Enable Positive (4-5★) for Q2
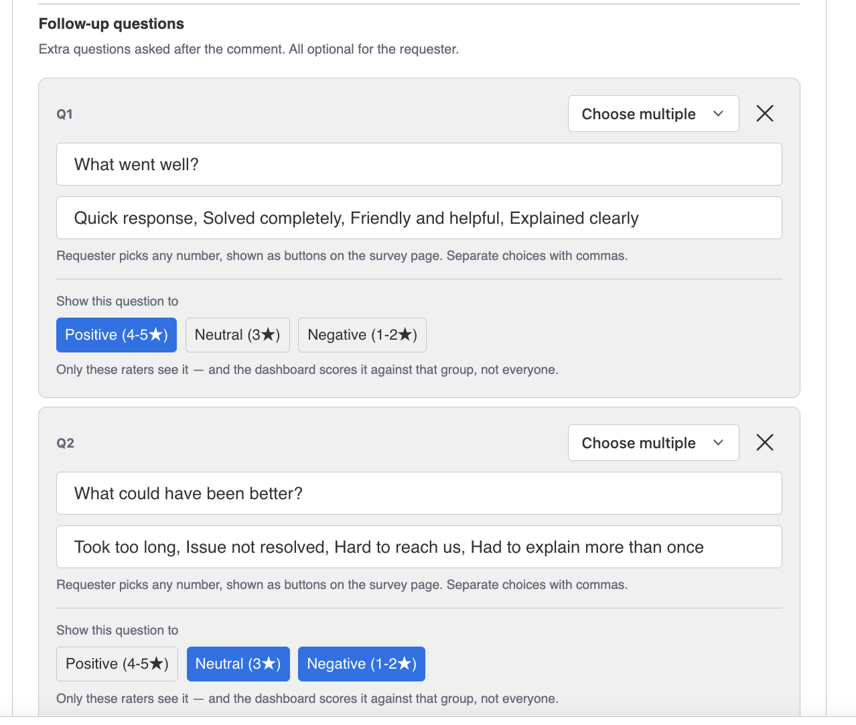Image resolution: width=856 pixels, height=725 pixels. [x=117, y=664]
